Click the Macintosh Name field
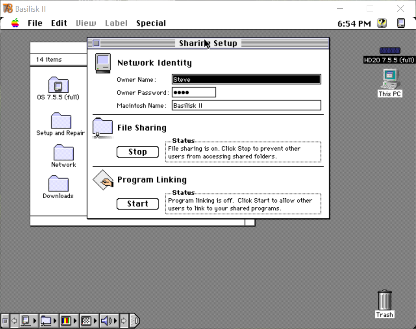 pos(246,105)
